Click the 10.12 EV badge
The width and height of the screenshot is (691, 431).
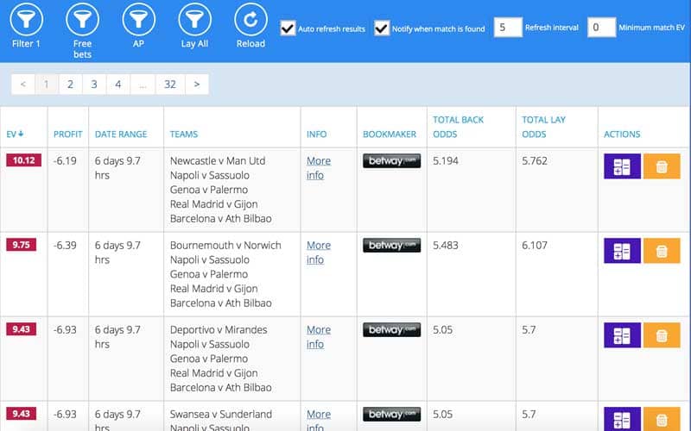point(24,160)
